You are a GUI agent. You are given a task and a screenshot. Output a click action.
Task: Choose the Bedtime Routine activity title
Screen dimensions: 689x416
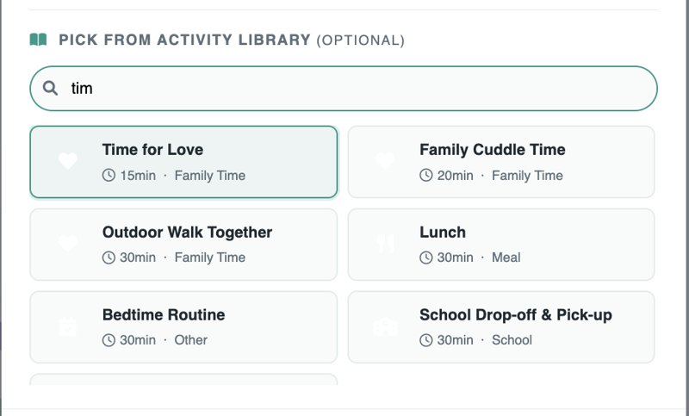tap(164, 315)
